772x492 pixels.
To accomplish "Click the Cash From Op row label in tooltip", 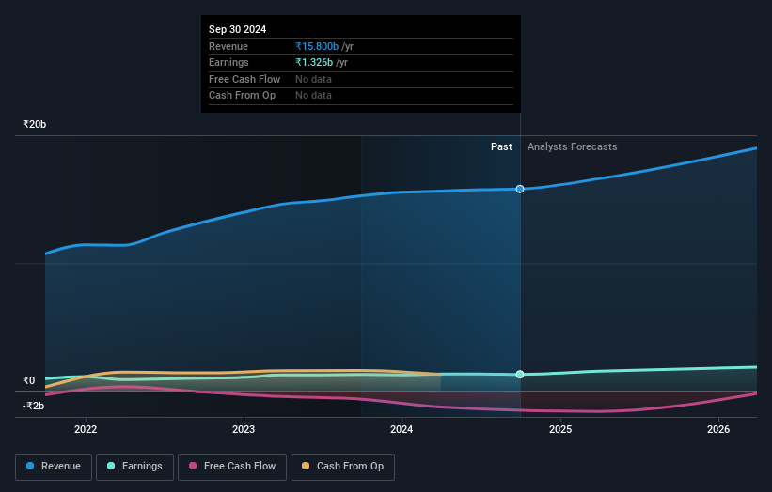I will pyautogui.click(x=242, y=96).
